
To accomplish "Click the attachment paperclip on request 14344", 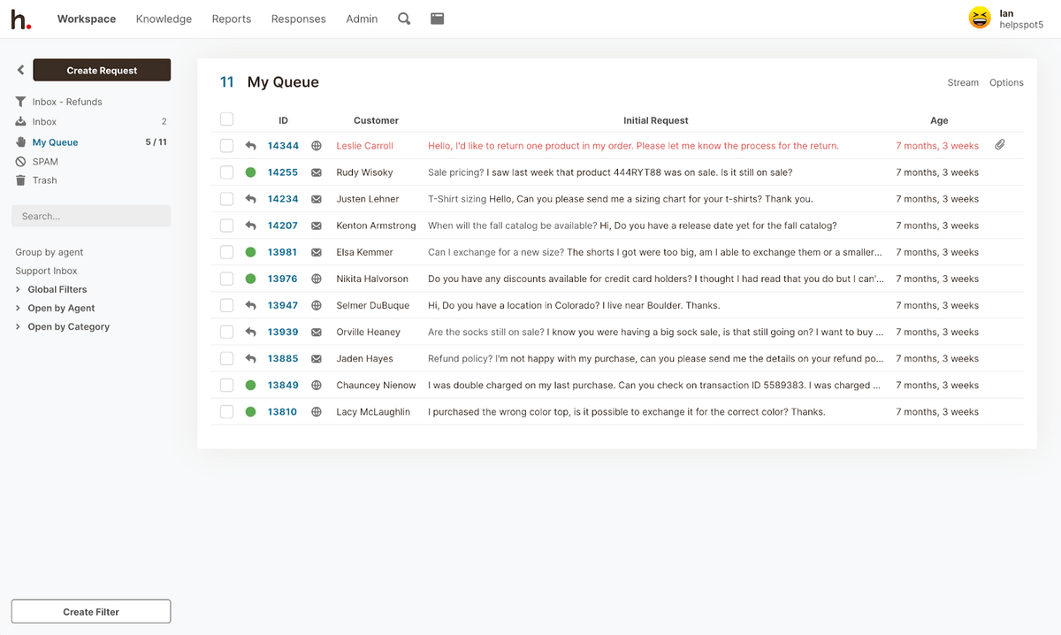I will coord(999,145).
